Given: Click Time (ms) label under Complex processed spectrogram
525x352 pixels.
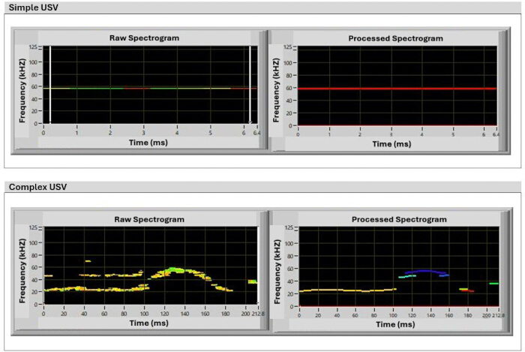Looking at the screenshot, I should (395, 324).
